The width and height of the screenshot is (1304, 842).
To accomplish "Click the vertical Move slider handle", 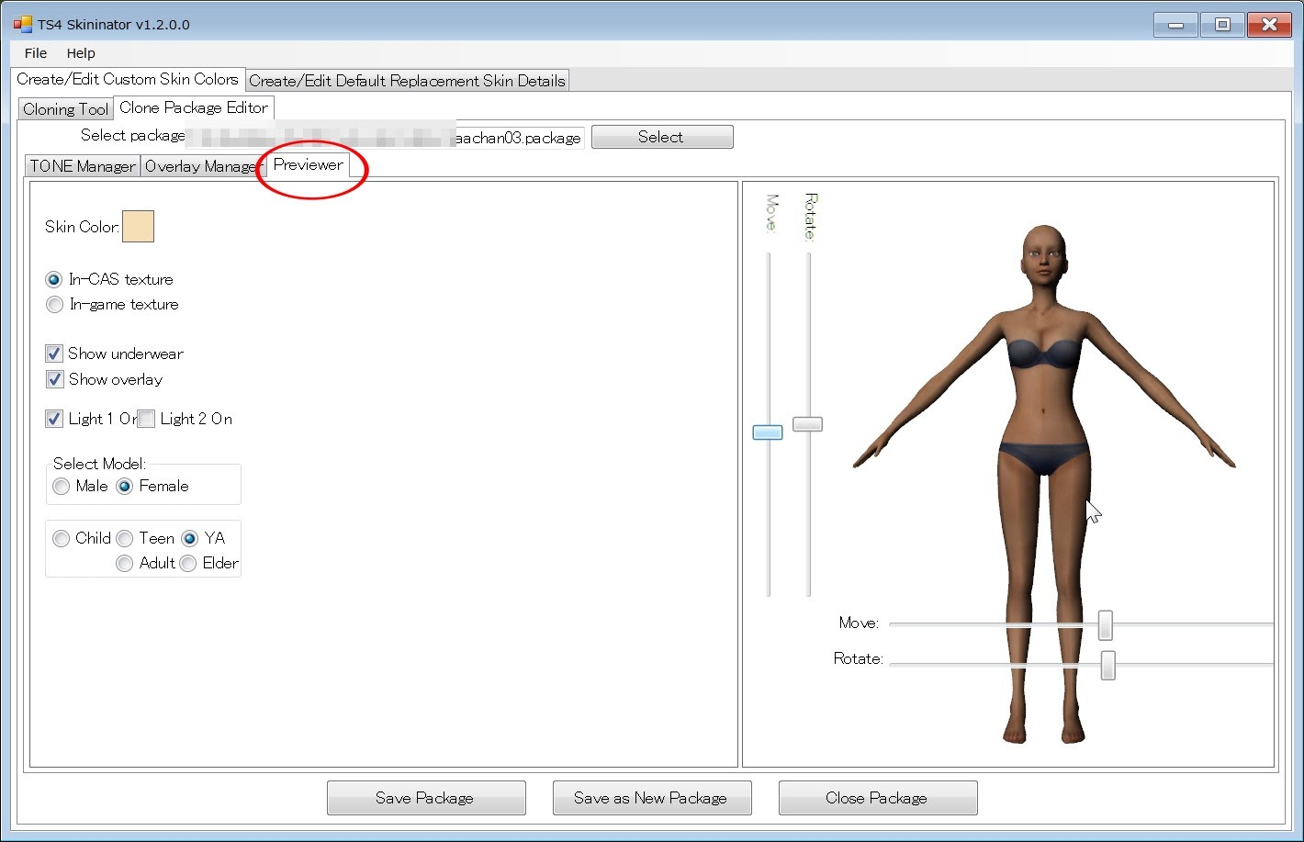I will (768, 432).
